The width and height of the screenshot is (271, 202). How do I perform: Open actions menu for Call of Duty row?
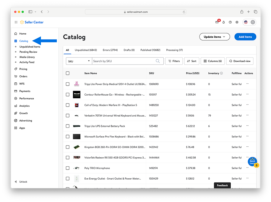247,105
